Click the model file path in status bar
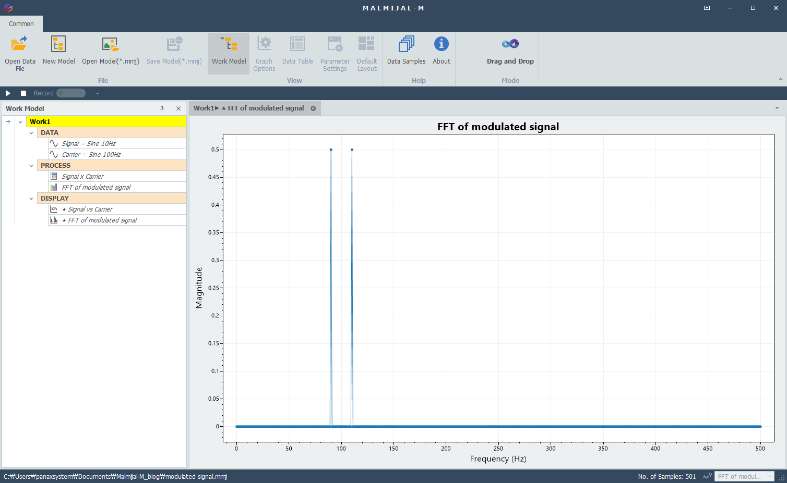The height and width of the screenshot is (483, 787). click(115, 476)
